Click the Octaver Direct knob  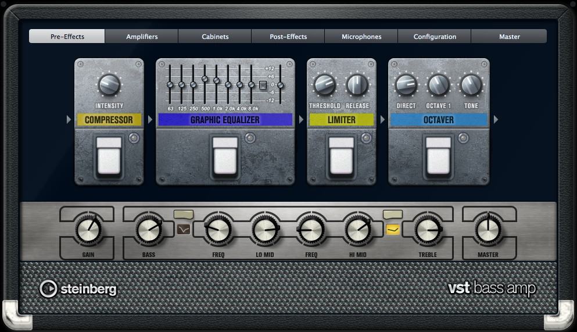[406, 85]
